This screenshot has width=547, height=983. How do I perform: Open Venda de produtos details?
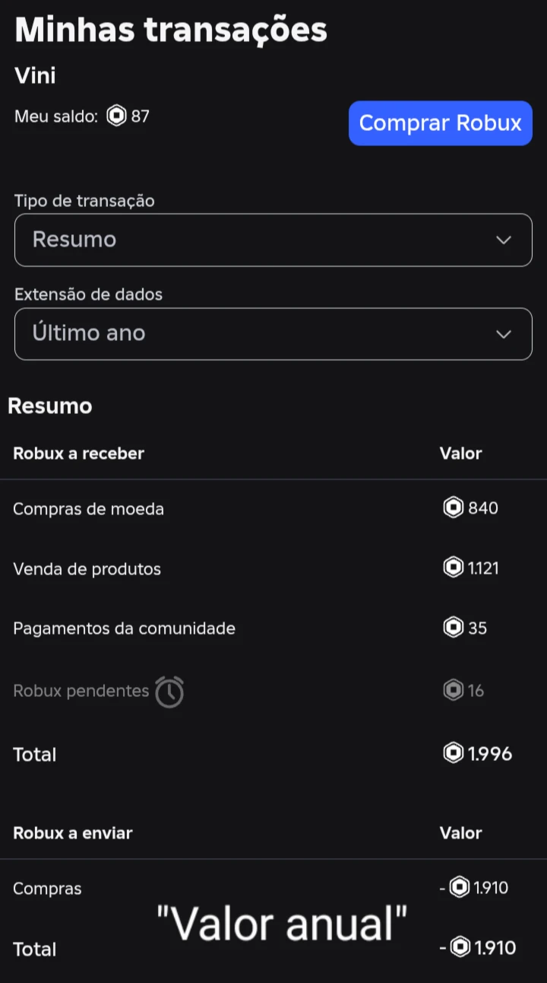[87, 568]
